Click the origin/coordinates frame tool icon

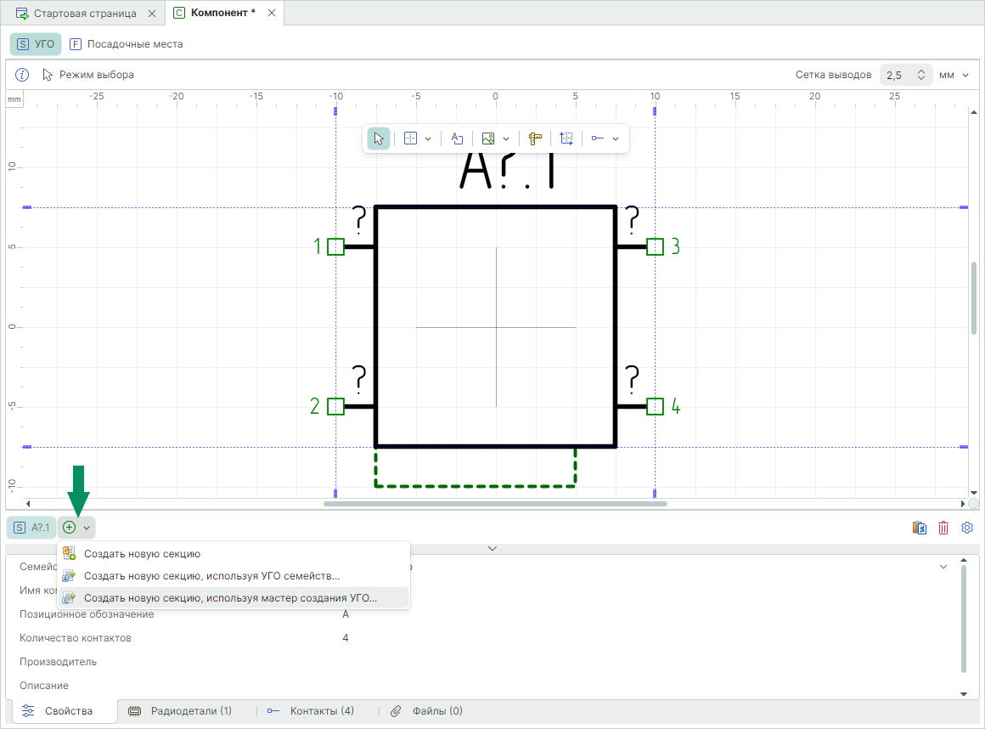[x=566, y=138]
